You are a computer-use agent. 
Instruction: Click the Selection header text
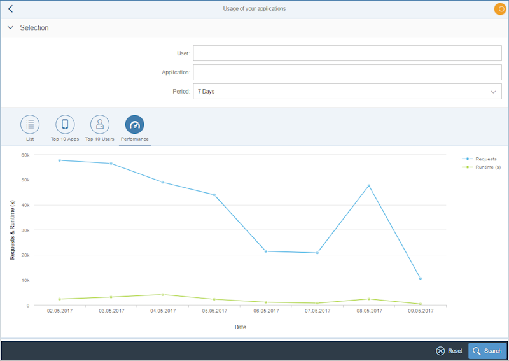34,27
